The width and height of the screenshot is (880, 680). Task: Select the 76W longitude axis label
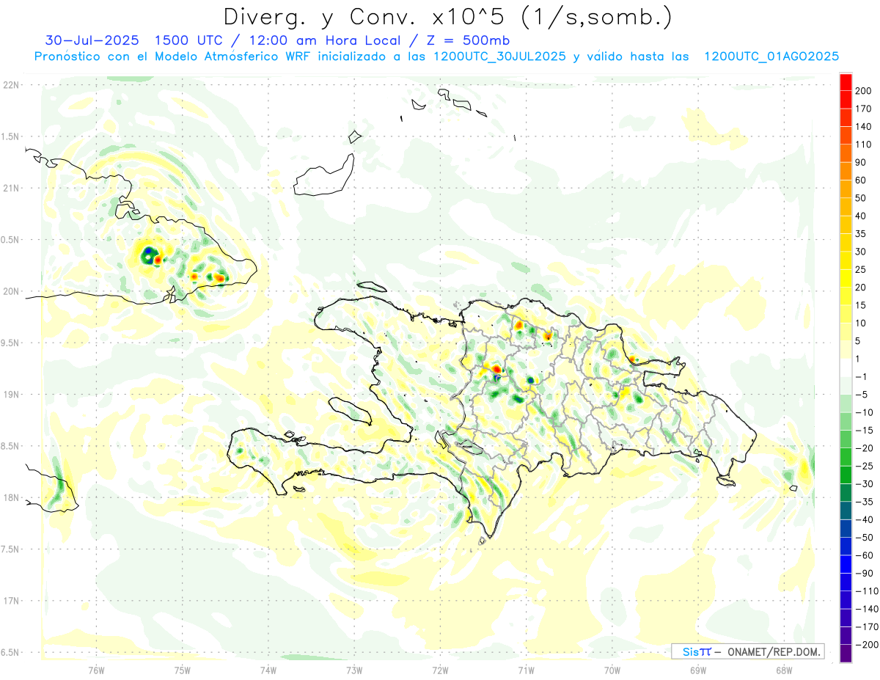coord(96,669)
